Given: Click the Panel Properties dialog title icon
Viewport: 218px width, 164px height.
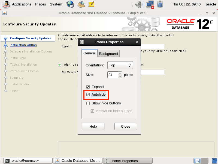Looking at the screenshot, I should coord(82,42).
